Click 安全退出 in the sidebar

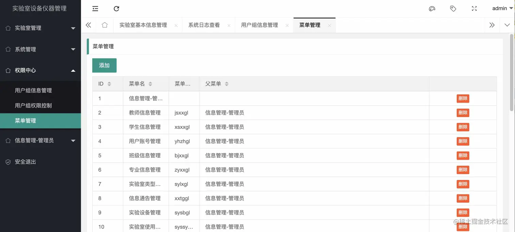[41, 162]
